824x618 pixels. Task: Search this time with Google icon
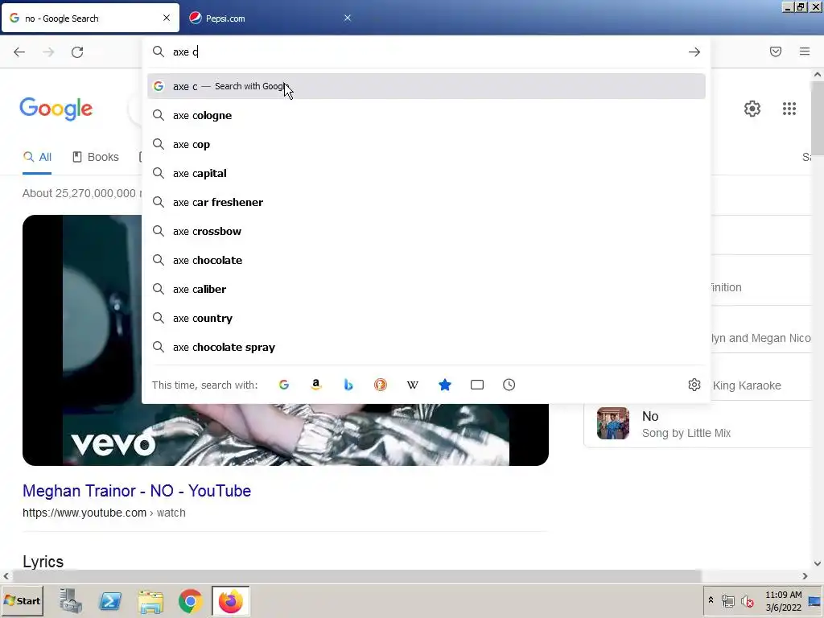click(284, 385)
